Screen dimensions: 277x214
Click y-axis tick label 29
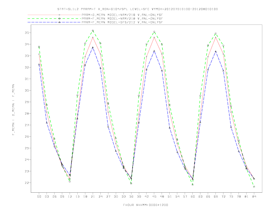click(x=27, y=102)
